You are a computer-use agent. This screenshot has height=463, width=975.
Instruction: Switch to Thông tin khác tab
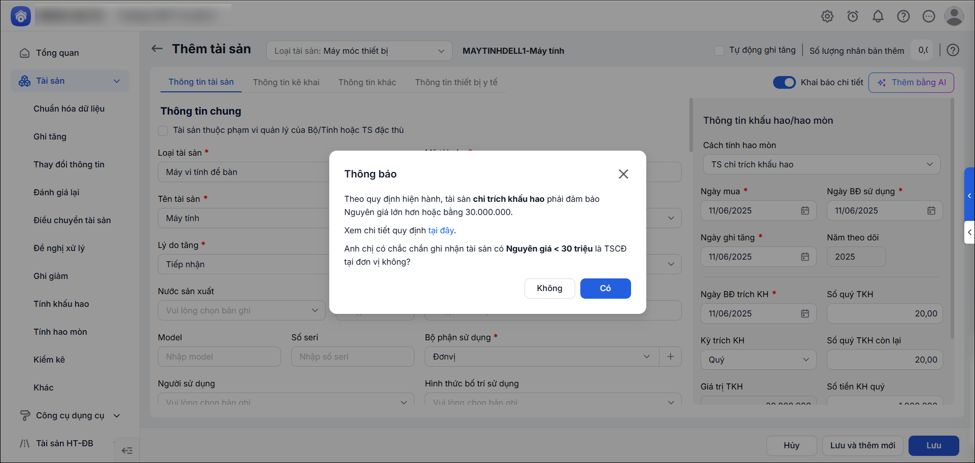pos(367,82)
